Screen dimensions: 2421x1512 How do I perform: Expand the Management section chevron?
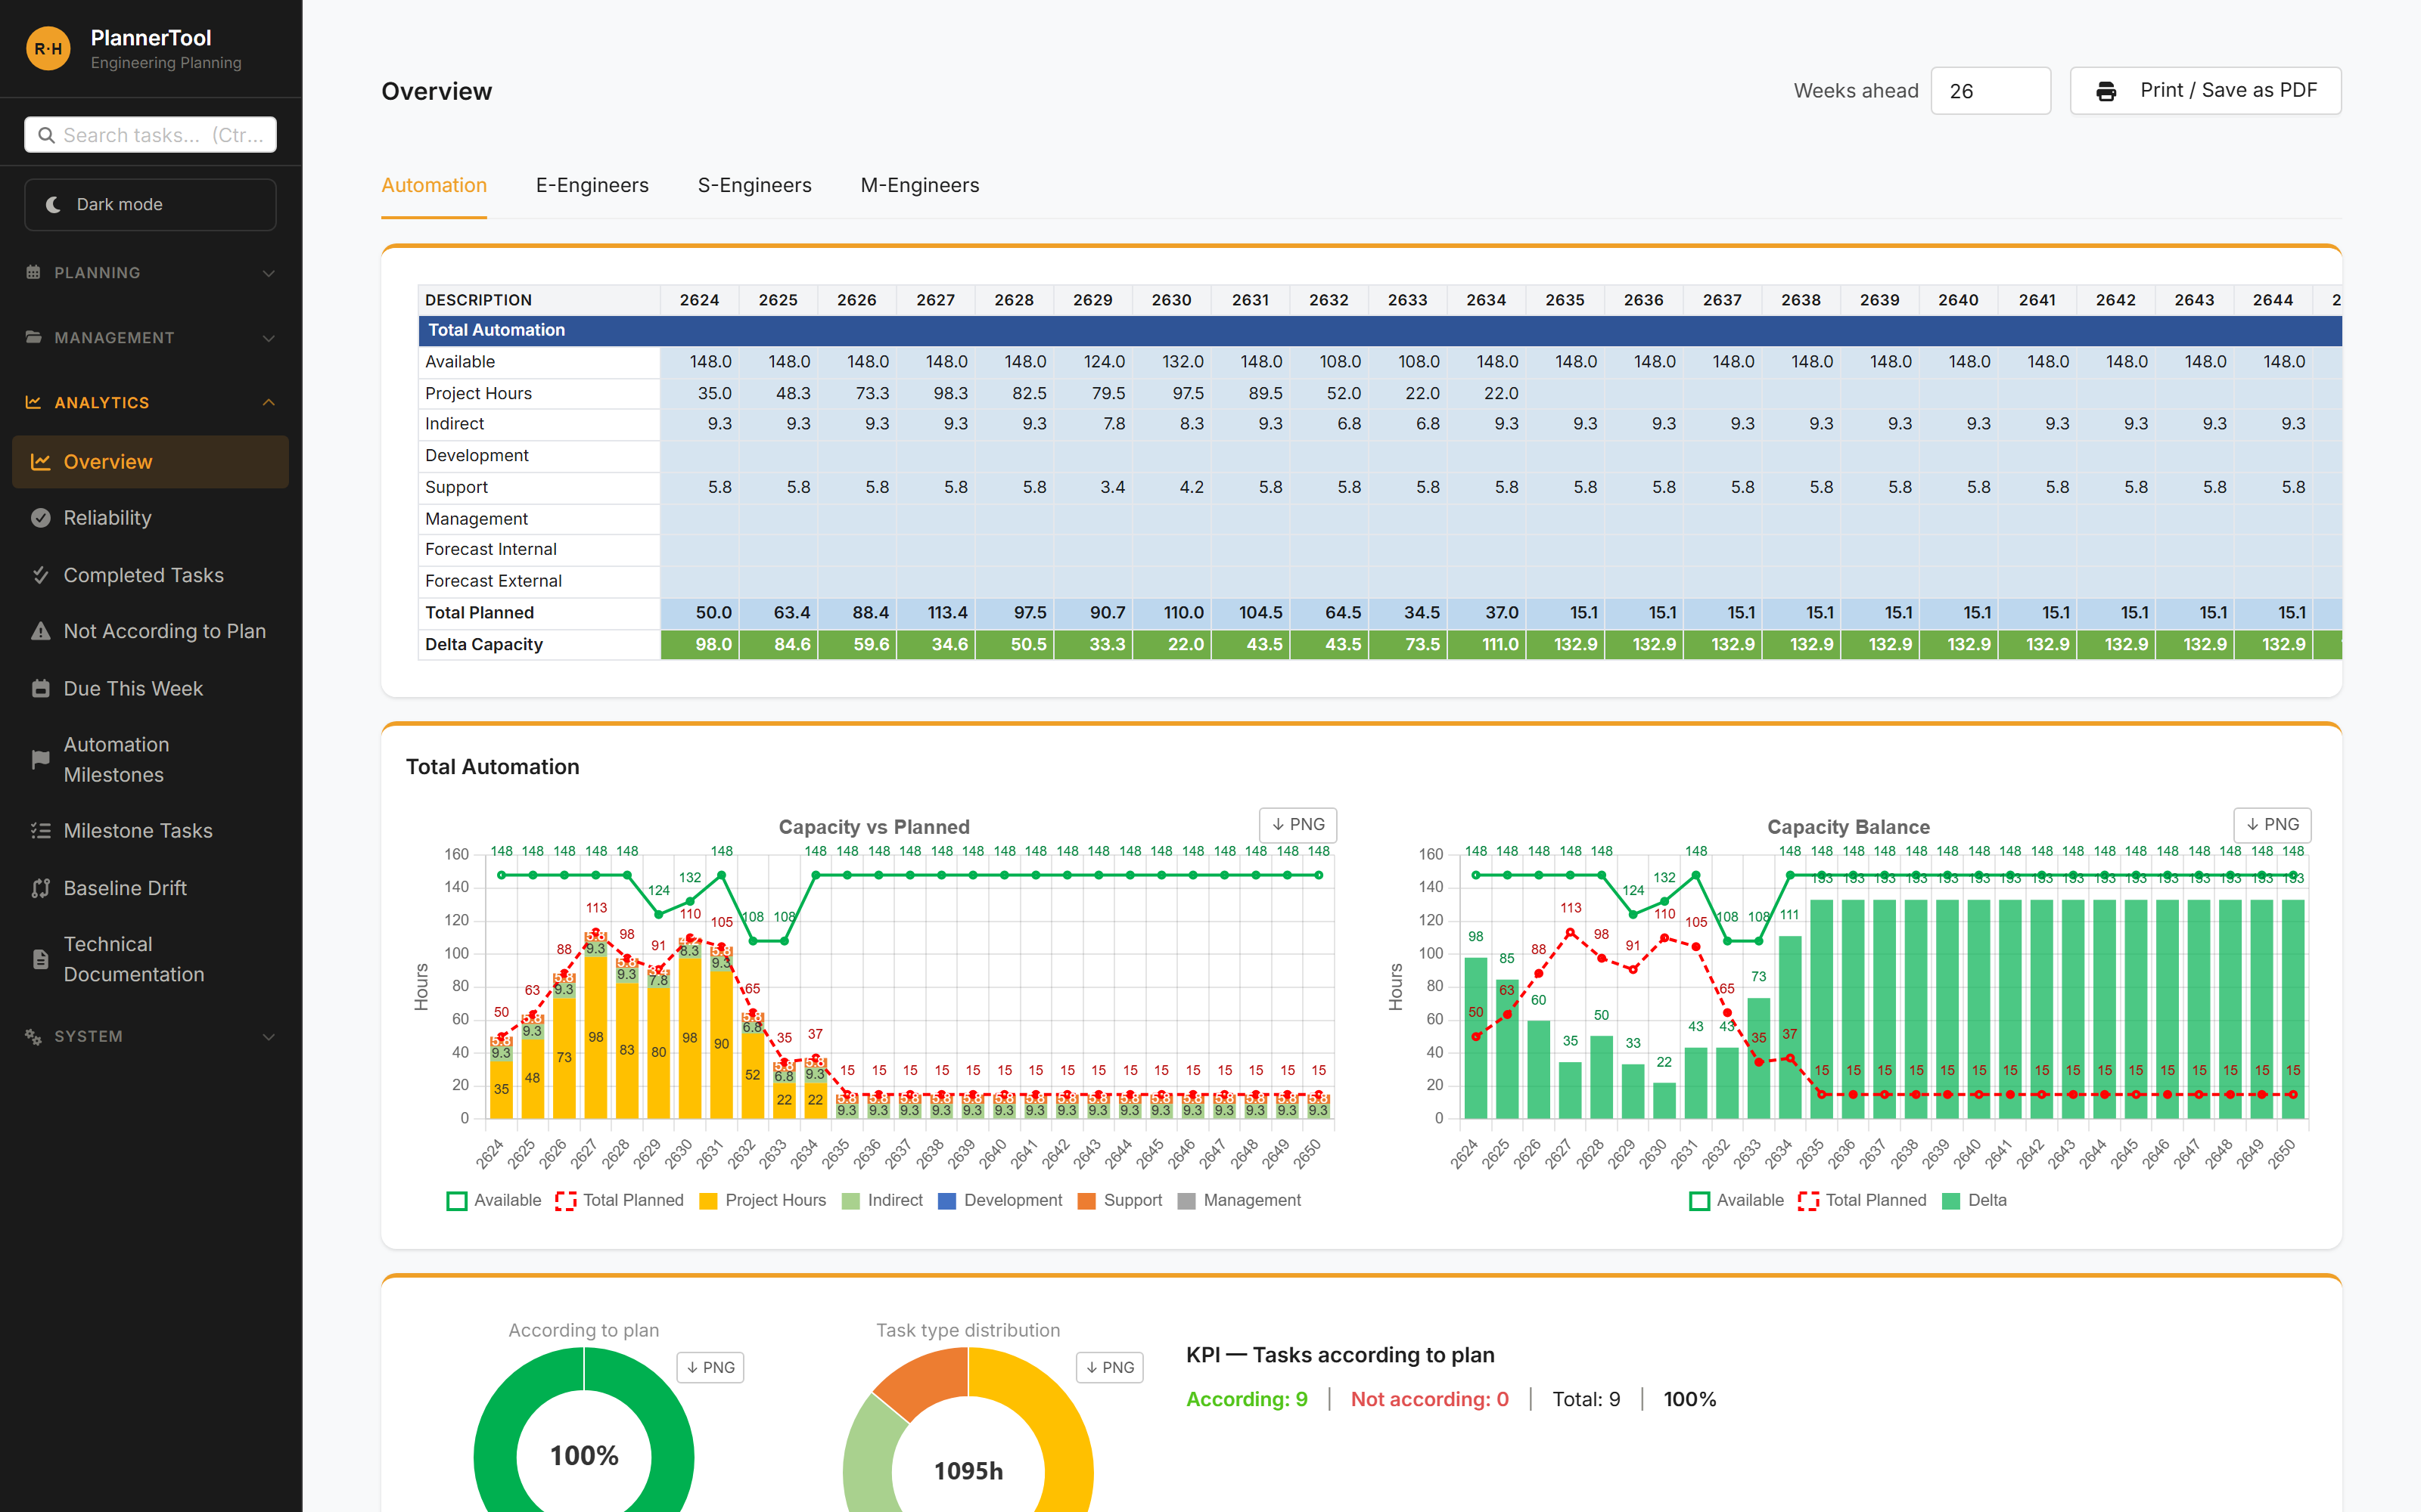point(268,338)
